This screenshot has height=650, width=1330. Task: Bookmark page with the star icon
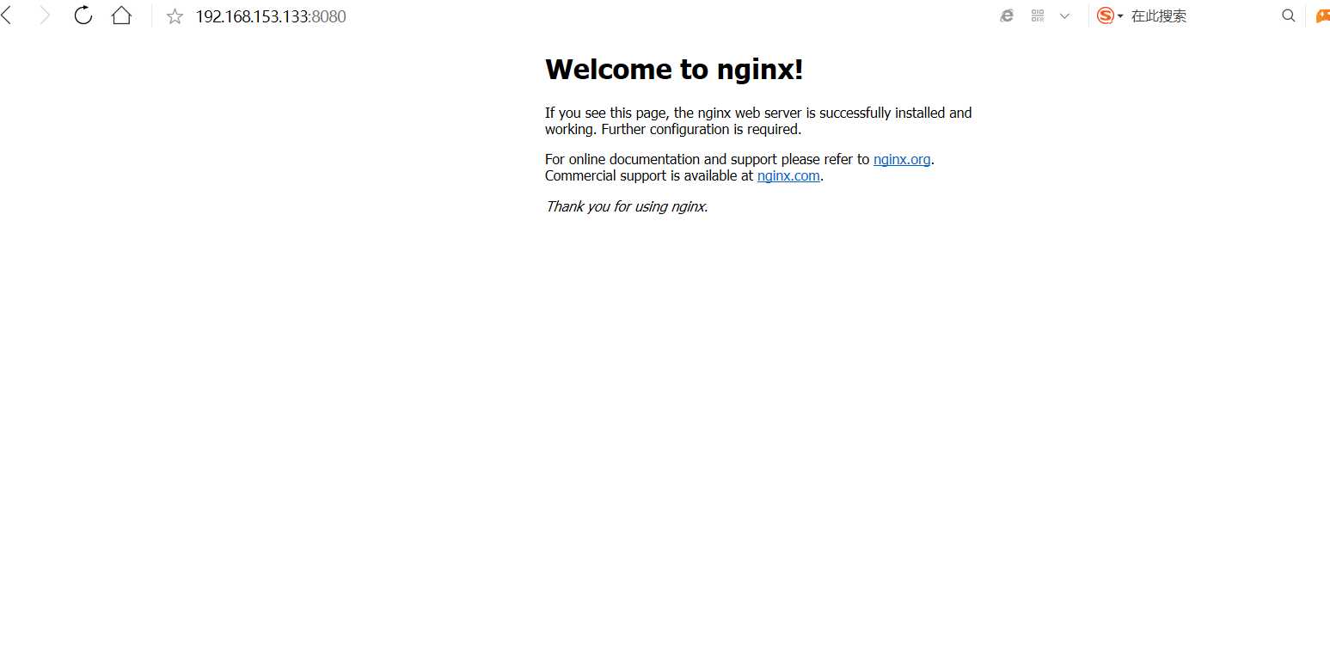click(175, 16)
